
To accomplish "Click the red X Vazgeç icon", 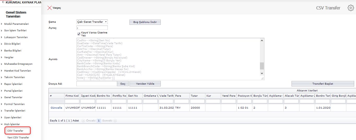I will coord(50,8).
